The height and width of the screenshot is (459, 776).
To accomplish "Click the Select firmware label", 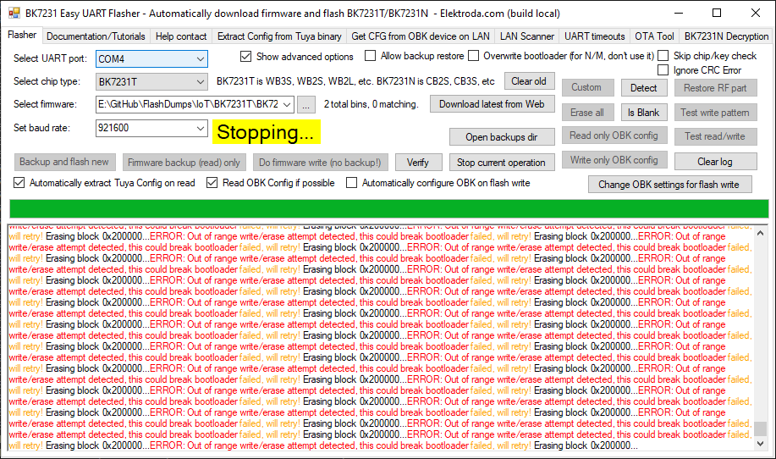I will (x=45, y=104).
